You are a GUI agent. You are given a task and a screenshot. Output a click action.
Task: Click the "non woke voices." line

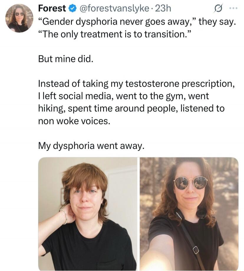(x=74, y=121)
